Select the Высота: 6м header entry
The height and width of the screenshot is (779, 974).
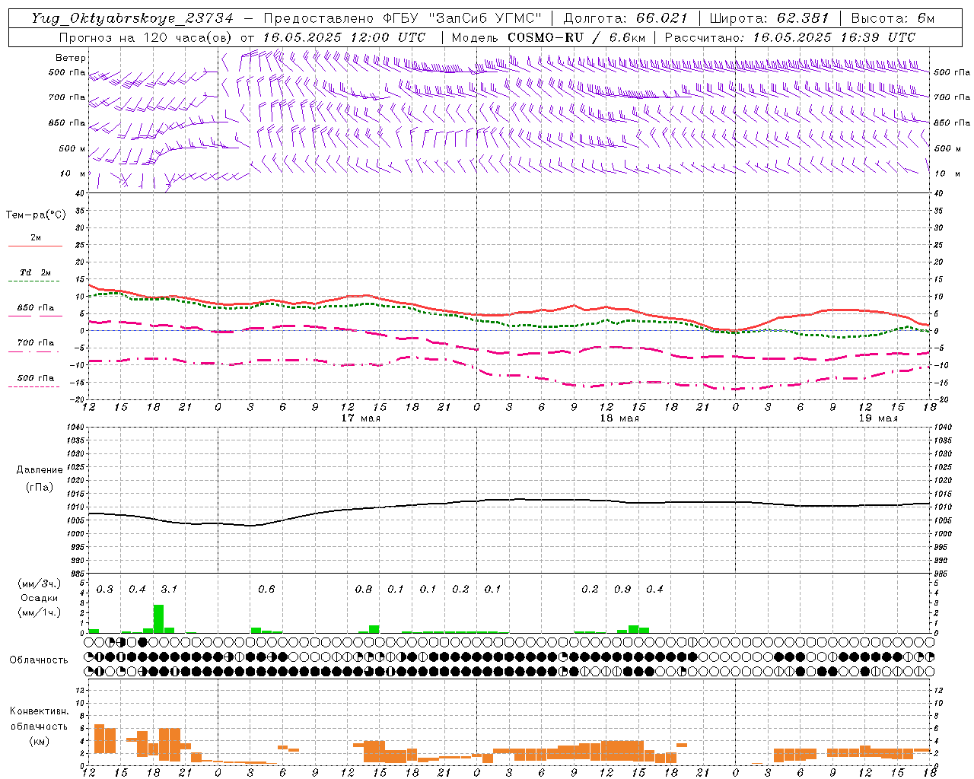click(x=893, y=18)
